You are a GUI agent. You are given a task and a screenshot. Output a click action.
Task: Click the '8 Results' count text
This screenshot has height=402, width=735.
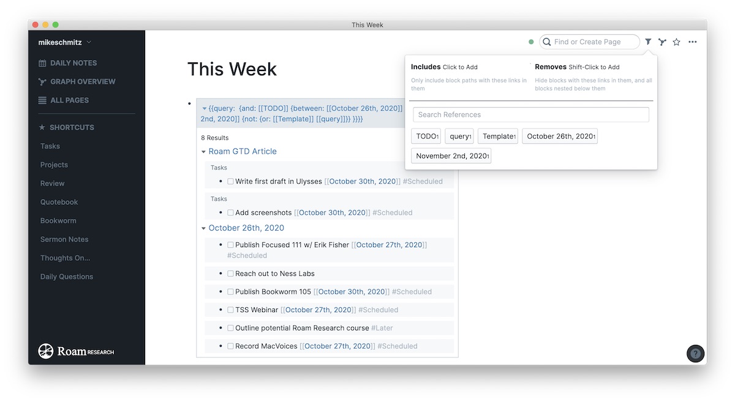coord(215,138)
